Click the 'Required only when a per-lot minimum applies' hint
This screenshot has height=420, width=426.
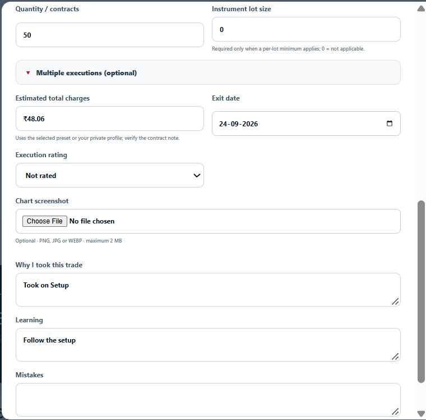point(288,49)
